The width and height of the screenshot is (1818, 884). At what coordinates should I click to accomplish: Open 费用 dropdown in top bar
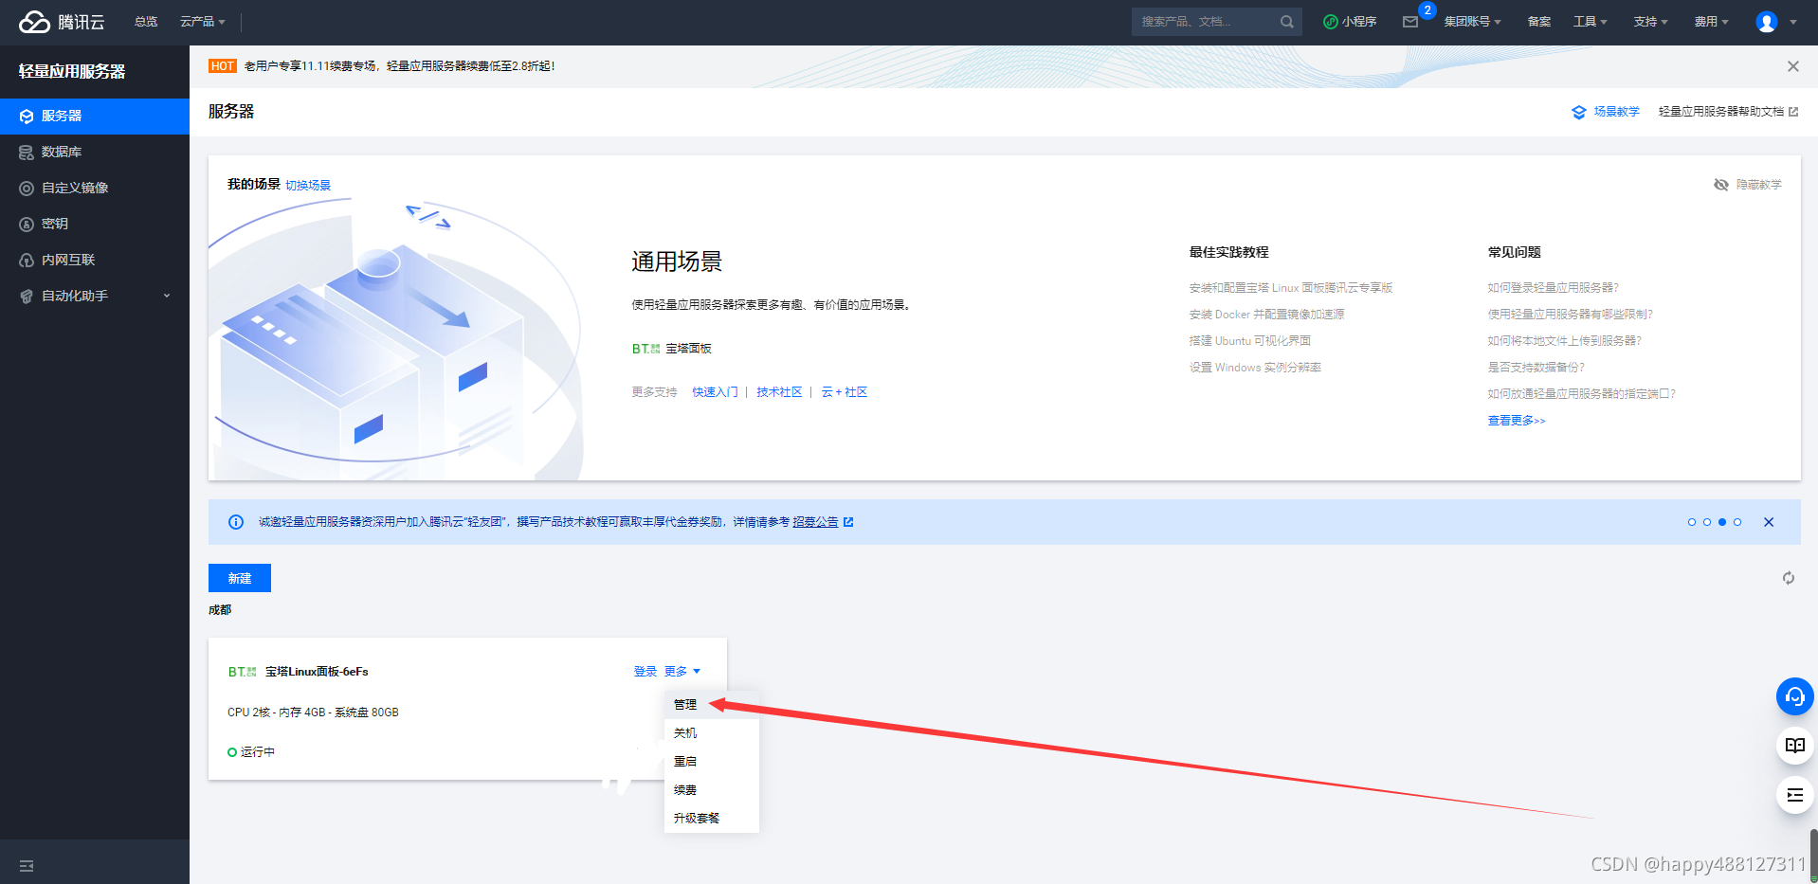(x=1712, y=22)
